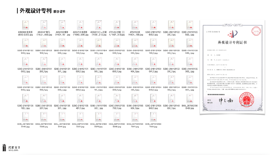The width and height of the screenshot is (270, 155).
Task: Click the SKM file ending 1024.jpg
Action: pyautogui.click(x=153, y=117)
